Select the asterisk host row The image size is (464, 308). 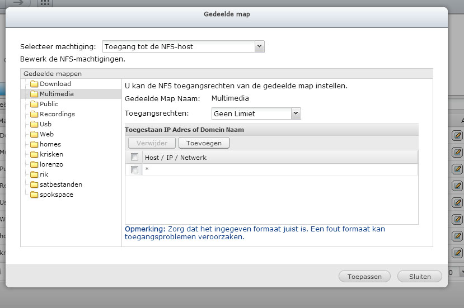click(x=271, y=169)
